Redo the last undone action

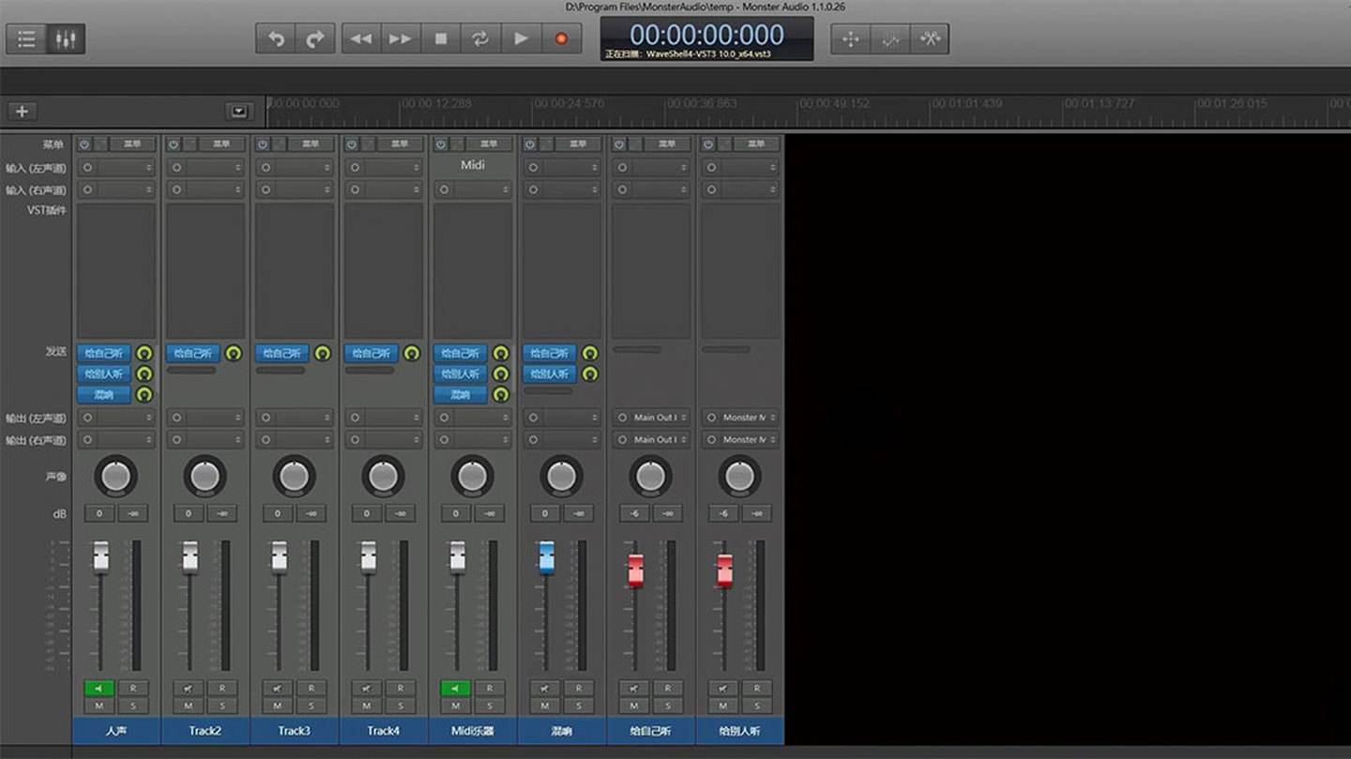point(315,38)
